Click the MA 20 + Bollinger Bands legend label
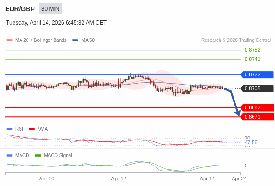Viewport: 275px width, 186px height. (41, 40)
